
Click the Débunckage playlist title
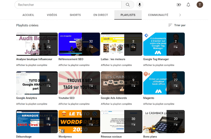point(24,137)
